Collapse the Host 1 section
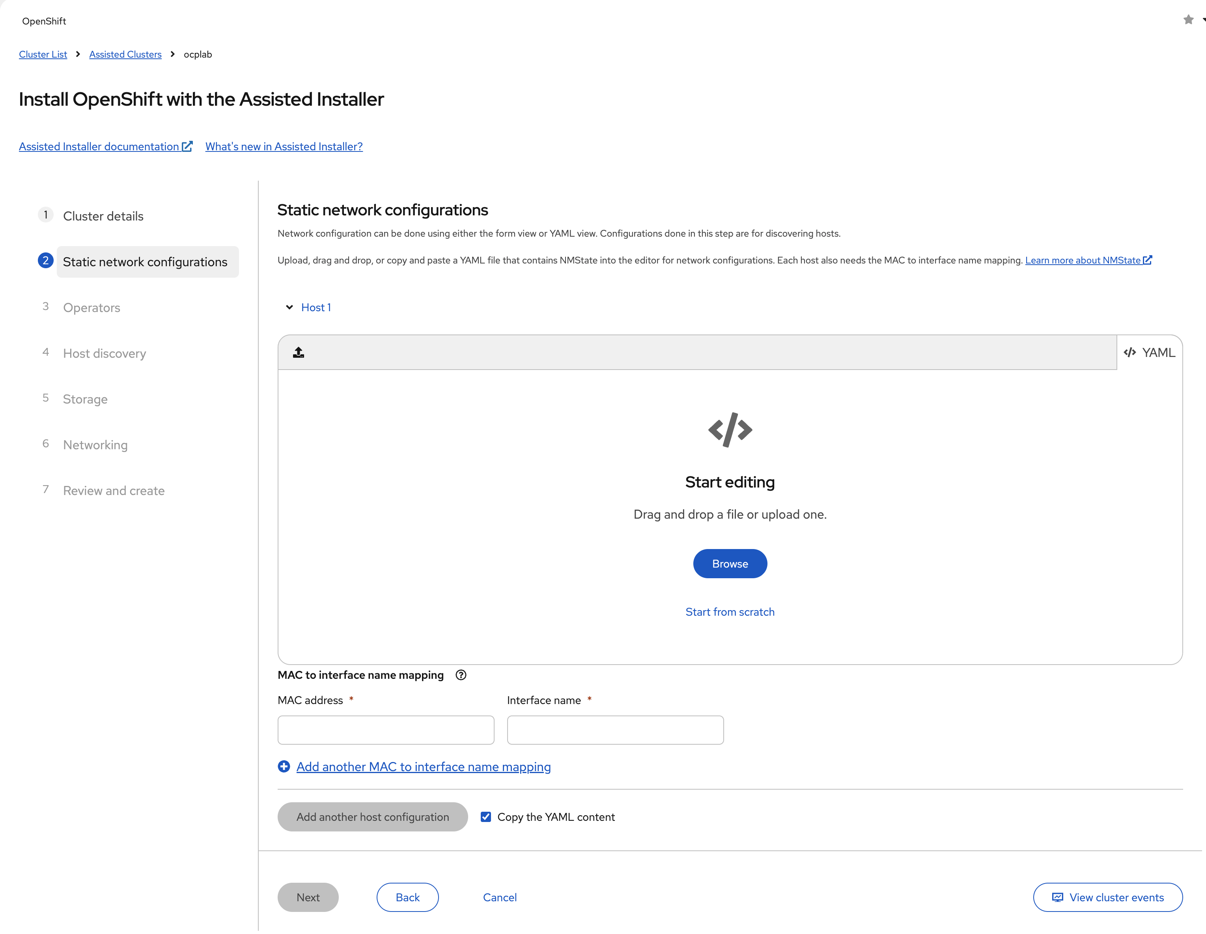1206x934 pixels. pyautogui.click(x=289, y=307)
